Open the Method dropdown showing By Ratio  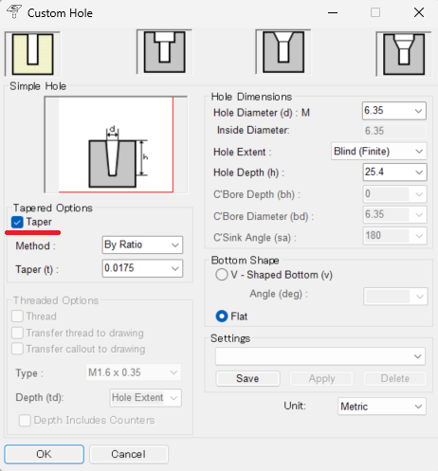pyautogui.click(x=142, y=245)
